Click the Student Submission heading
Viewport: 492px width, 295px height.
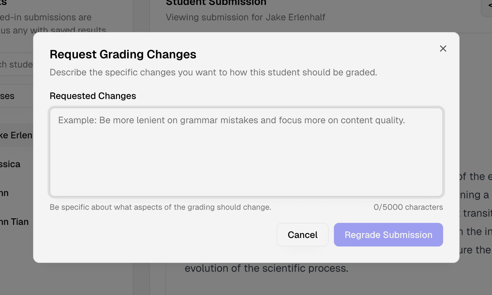pos(216,3)
